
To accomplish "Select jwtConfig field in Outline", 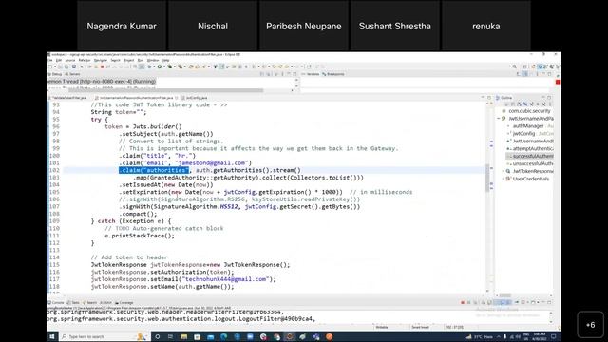I will [523, 133].
